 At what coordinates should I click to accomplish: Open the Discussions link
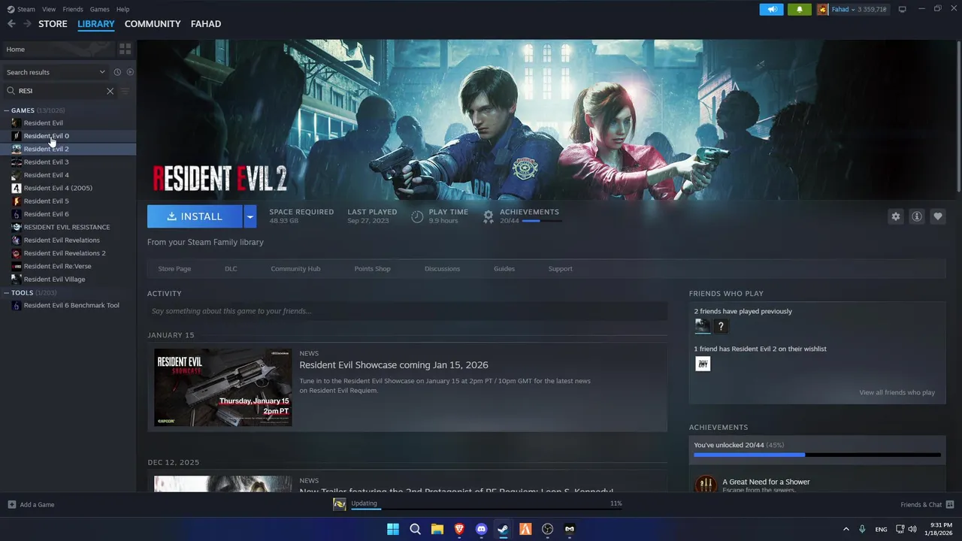pos(442,269)
